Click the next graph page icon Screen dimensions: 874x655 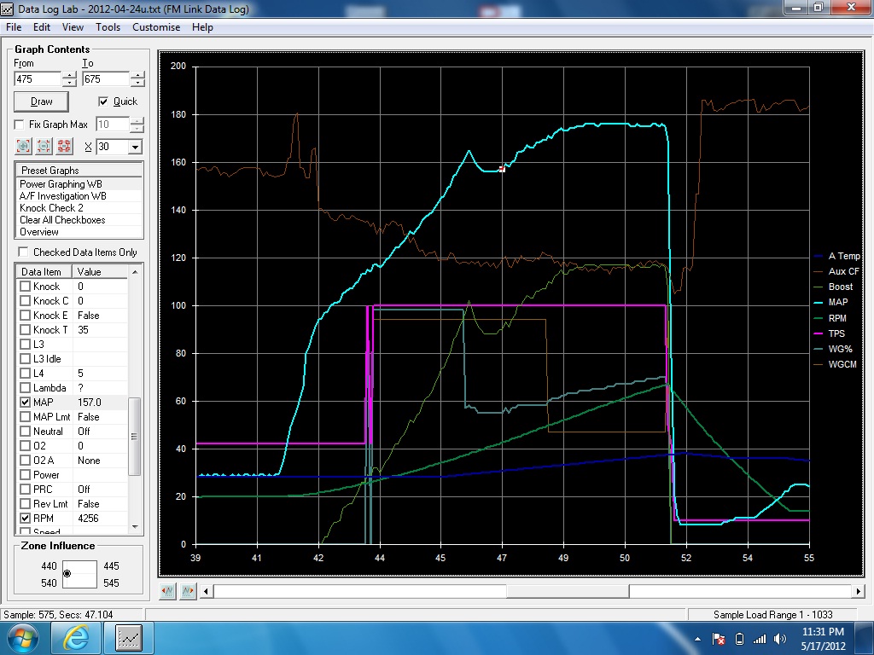point(187,591)
